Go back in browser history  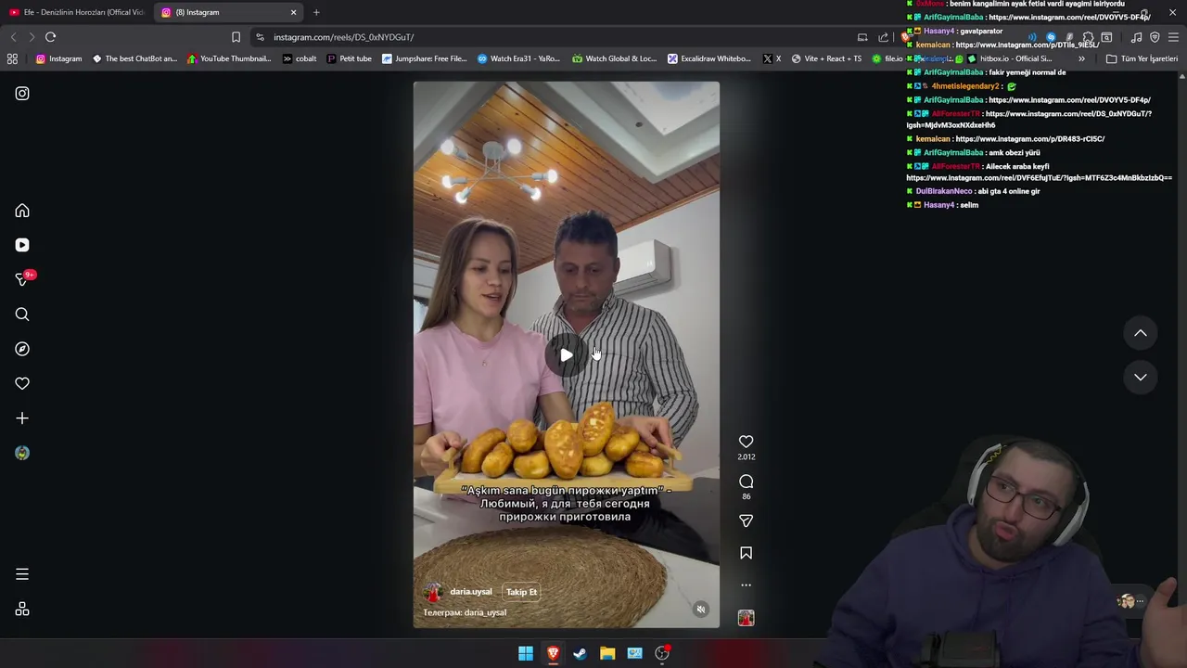(x=13, y=37)
